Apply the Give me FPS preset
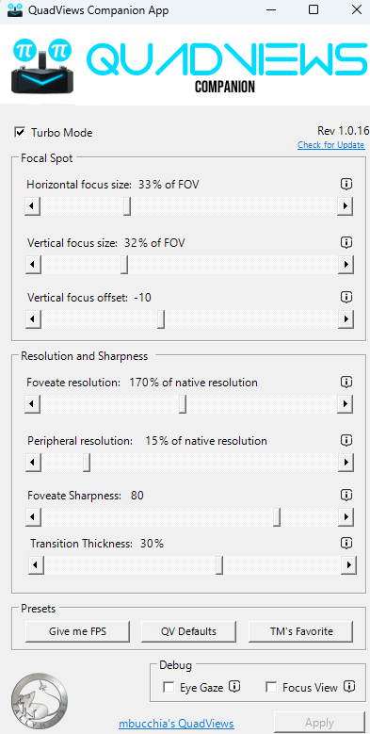The width and height of the screenshot is (370, 734). [77, 631]
